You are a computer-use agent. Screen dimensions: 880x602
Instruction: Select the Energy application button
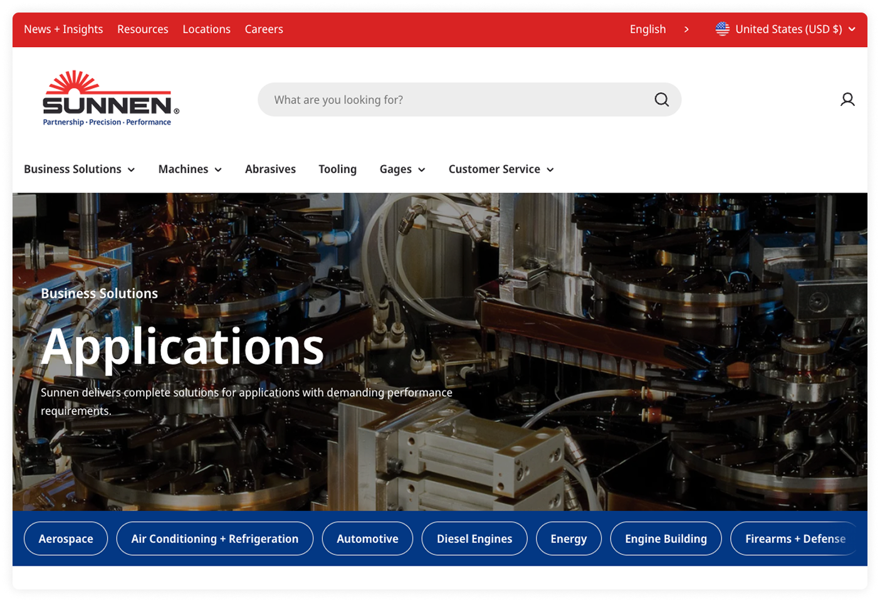point(568,539)
